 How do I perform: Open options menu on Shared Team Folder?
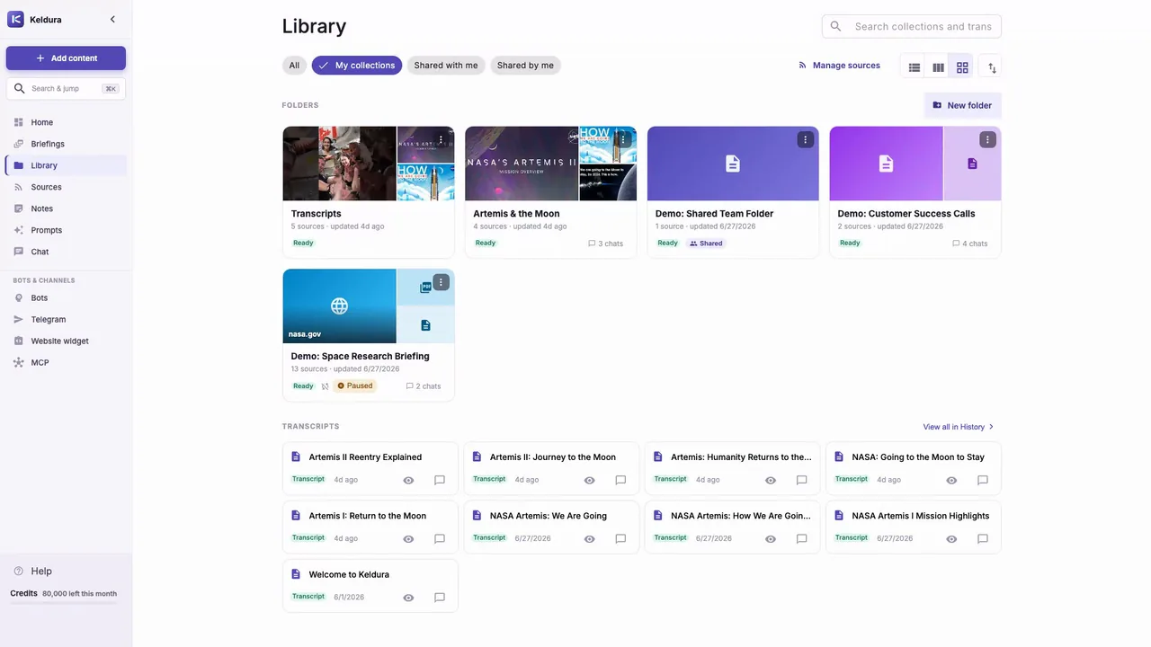coord(805,139)
